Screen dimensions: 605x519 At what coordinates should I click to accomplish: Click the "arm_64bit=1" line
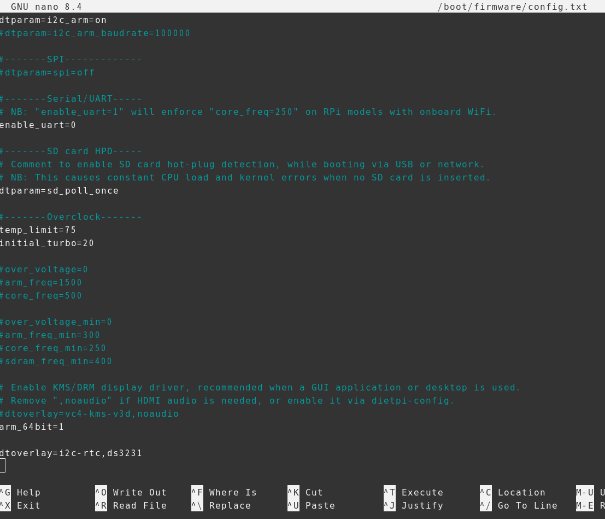pos(32,427)
